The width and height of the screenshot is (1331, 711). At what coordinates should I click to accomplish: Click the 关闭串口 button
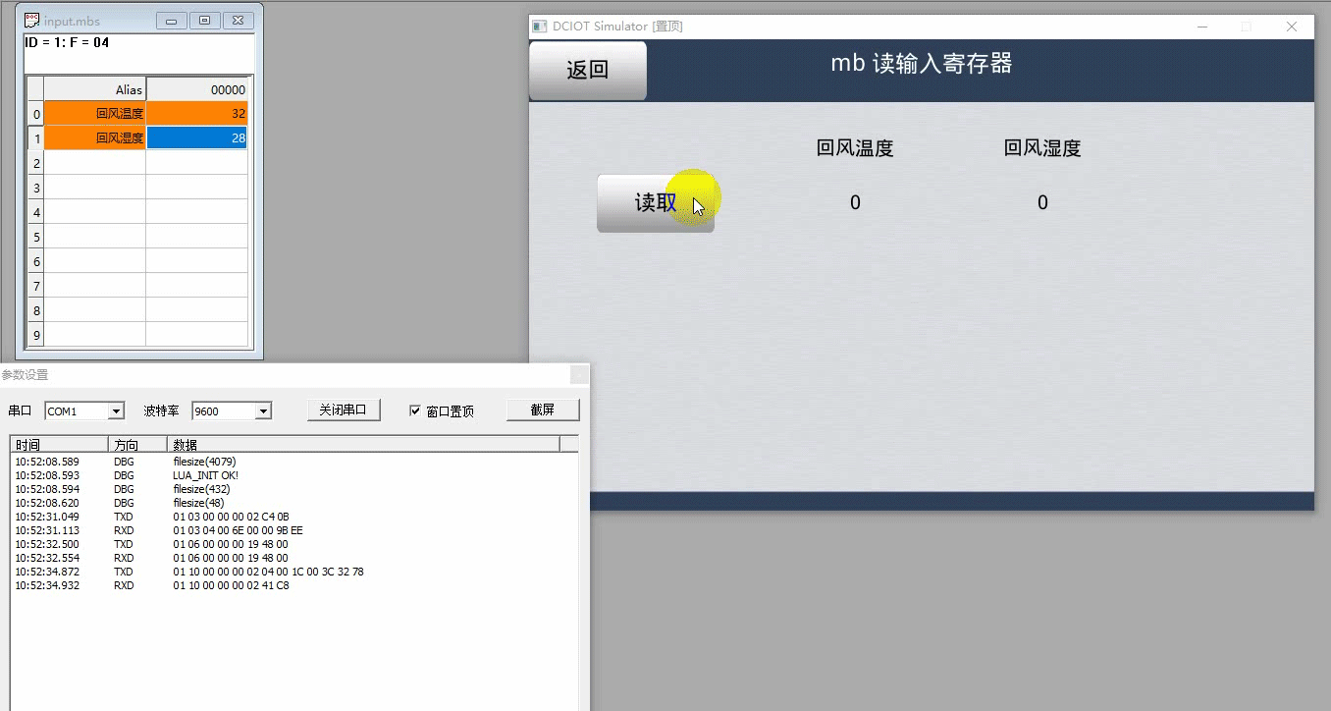(344, 410)
